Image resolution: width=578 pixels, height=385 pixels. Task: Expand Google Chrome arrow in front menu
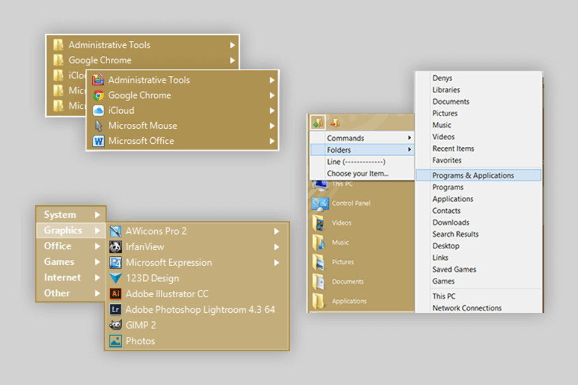(272, 96)
